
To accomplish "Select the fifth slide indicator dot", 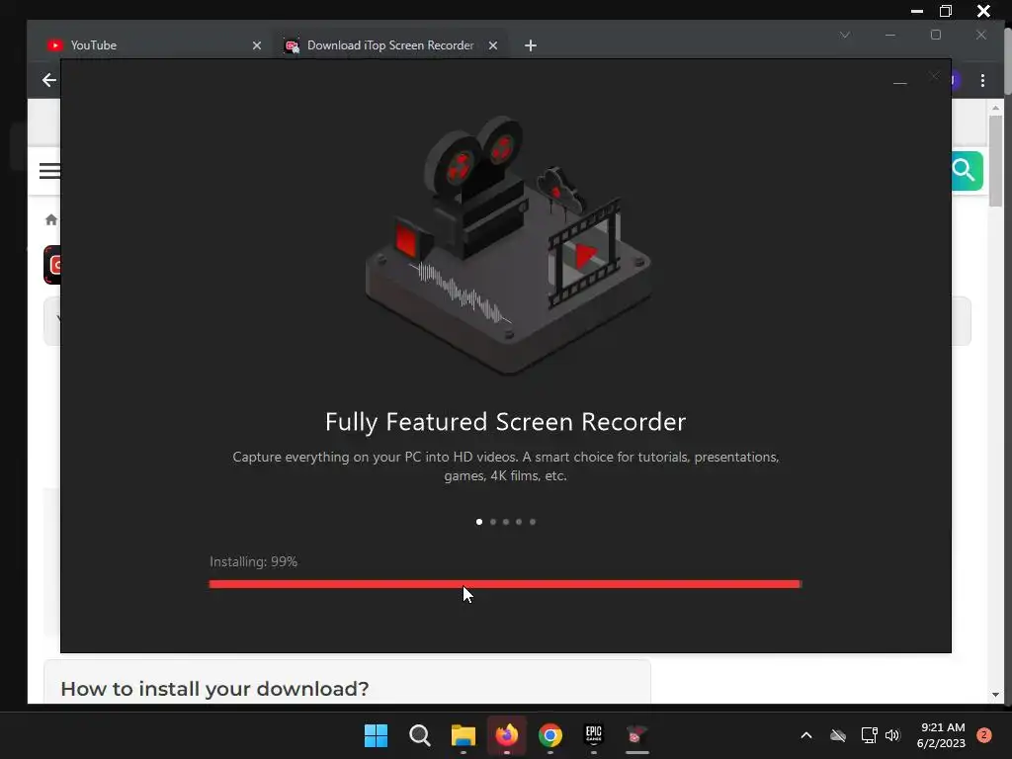I will tap(533, 522).
